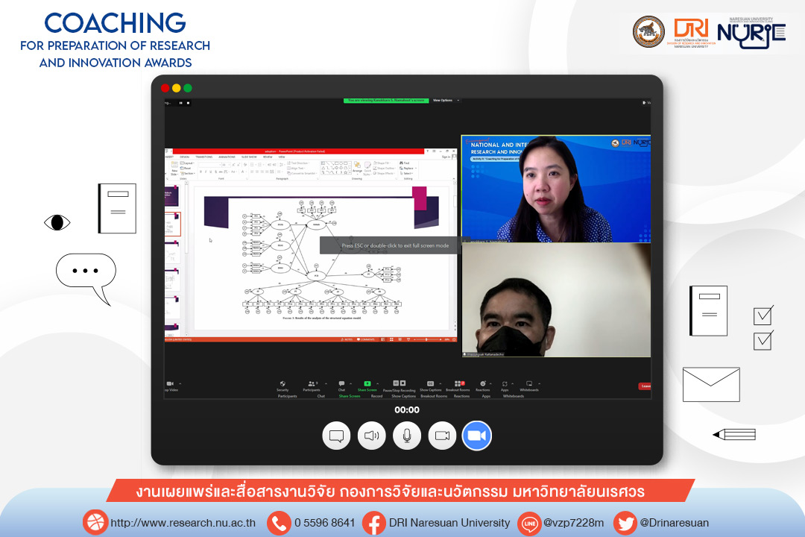Click stop icon in top-left recording indicator
Image resolution: width=805 pixels, height=537 pixels.
(x=188, y=103)
